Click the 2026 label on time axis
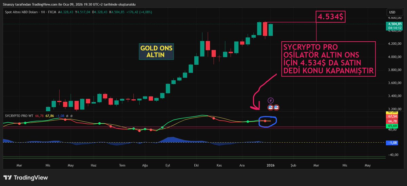407x186 pixels. click(270, 165)
